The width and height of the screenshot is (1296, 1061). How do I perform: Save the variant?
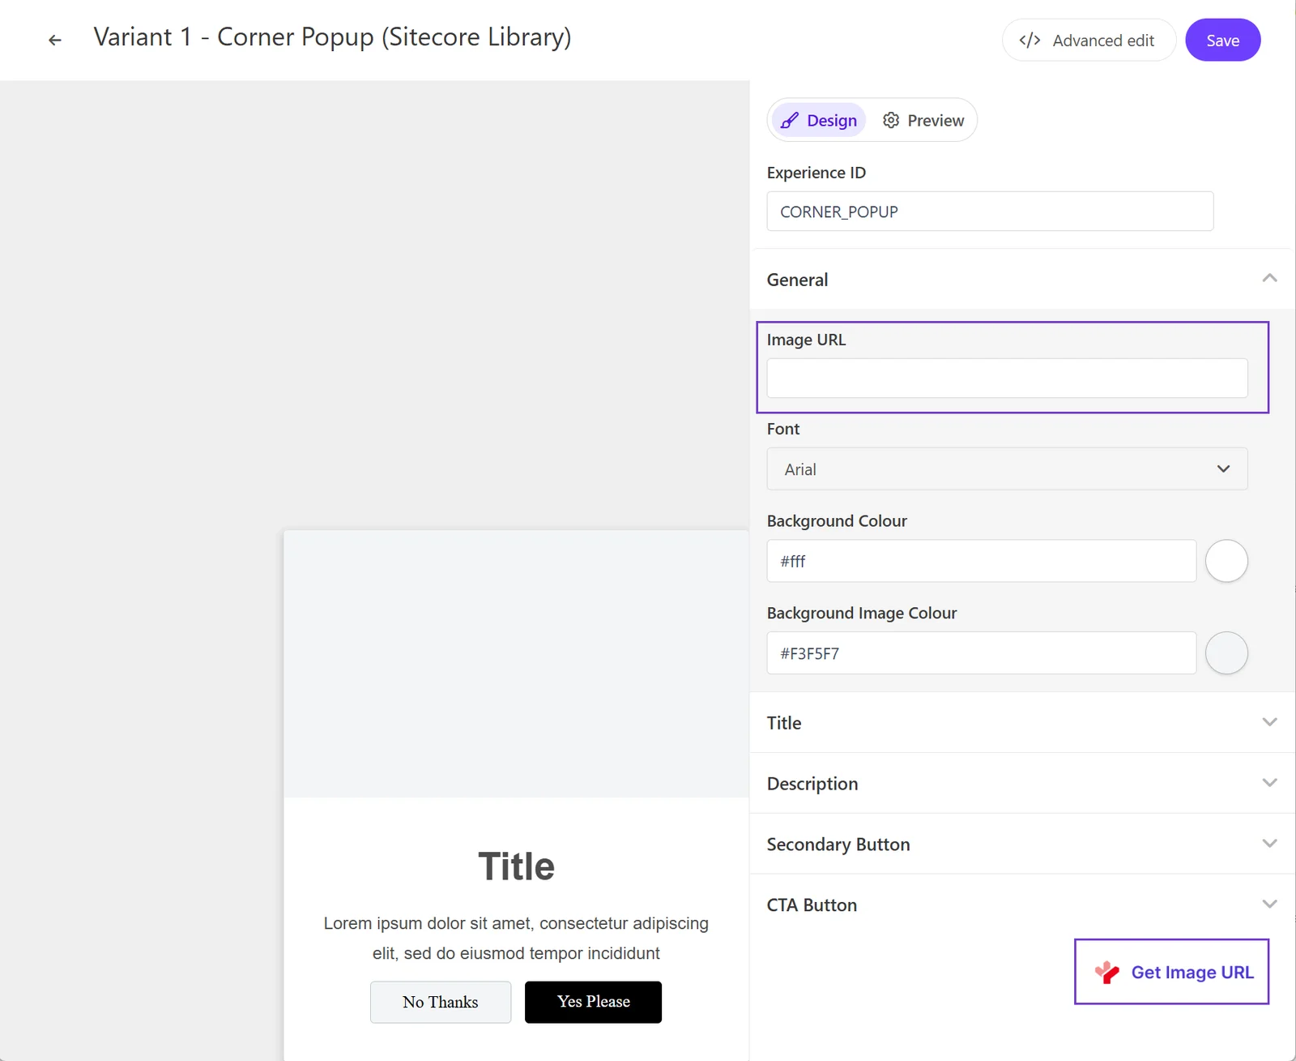click(x=1222, y=40)
